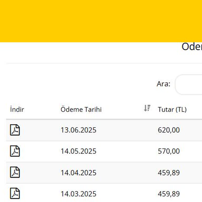This screenshot has width=202, height=202.
Task: Select the date 14.05.2025
Action: tap(78, 151)
